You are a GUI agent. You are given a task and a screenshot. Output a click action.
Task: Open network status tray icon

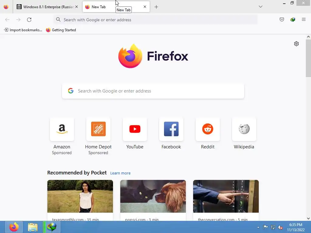pyautogui.click(x=273, y=227)
